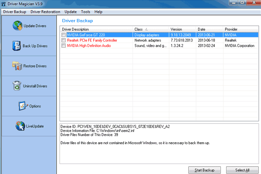Sort drivers by Date column header

tap(209, 29)
